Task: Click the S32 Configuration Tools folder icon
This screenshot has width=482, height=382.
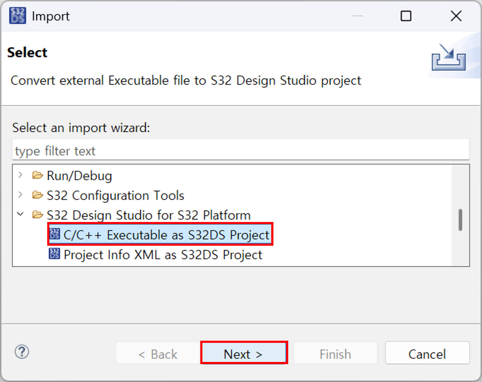Action: (x=38, y=195)
